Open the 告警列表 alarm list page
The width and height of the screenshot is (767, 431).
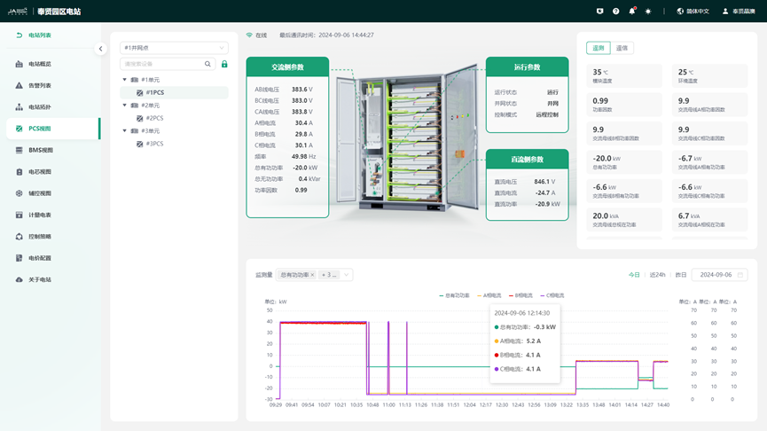click(x=39, y=86)
